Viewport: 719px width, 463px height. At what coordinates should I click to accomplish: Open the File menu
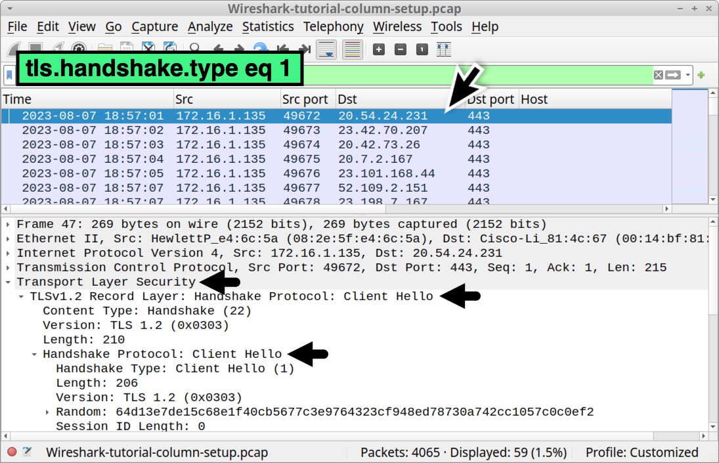(18, 26)
